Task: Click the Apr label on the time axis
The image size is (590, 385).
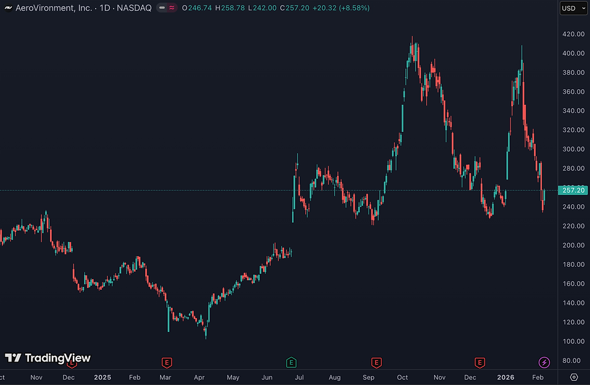Action: (x=199, y=377)
